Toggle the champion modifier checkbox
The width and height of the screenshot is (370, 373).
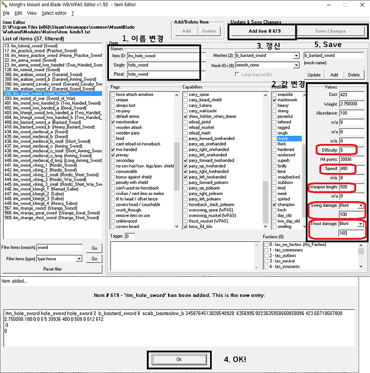point(274,205)
